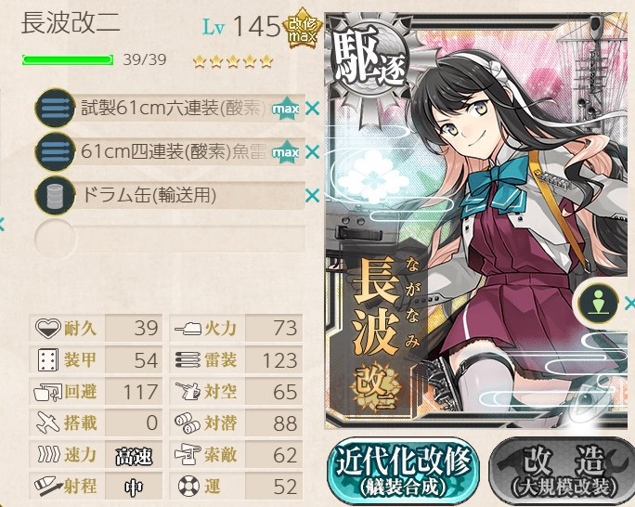
Task: Click the green HP bar
Action: pyautogui.click(x=68, y=60)
